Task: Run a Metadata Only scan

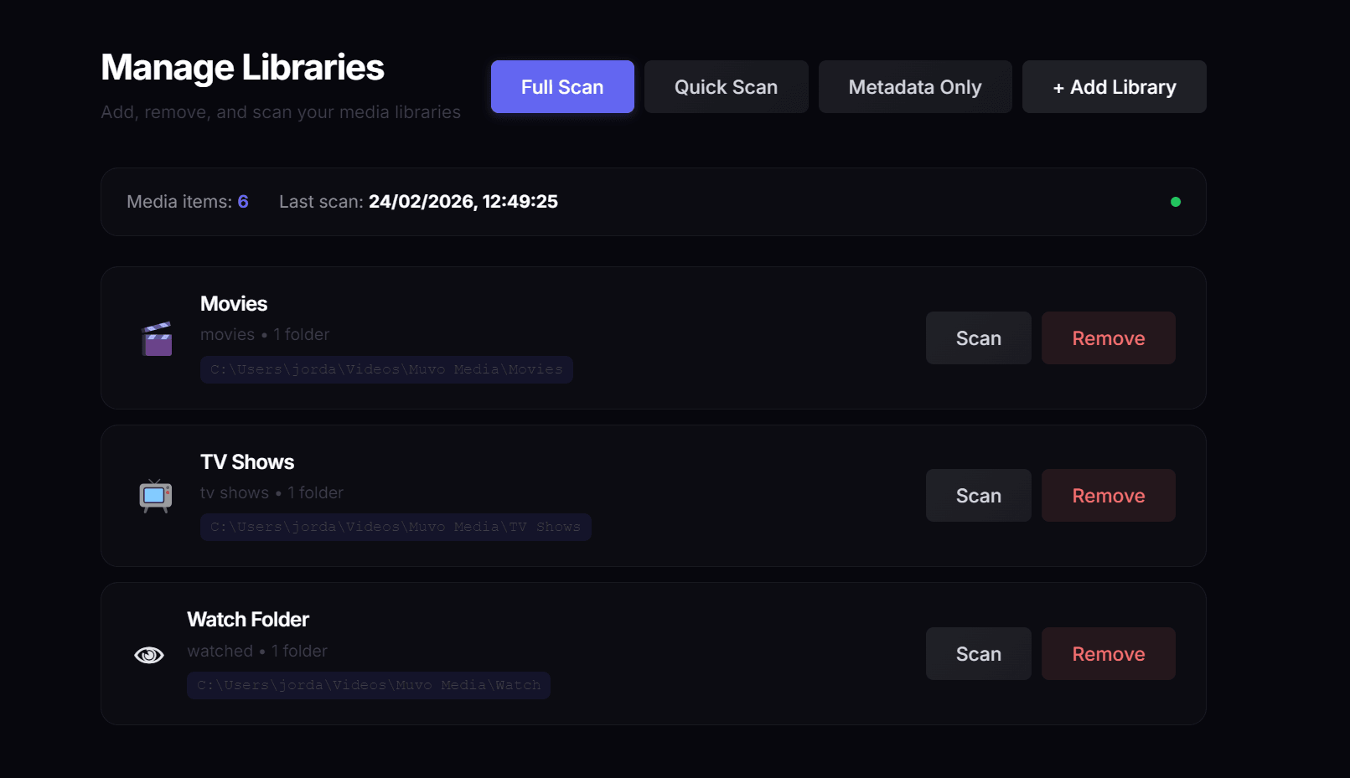Action: 914,86
